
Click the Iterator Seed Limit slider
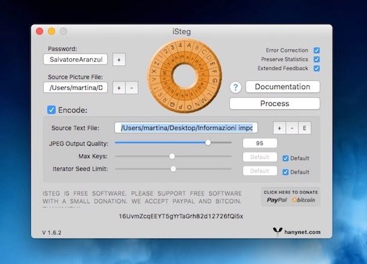pos(173,169)
